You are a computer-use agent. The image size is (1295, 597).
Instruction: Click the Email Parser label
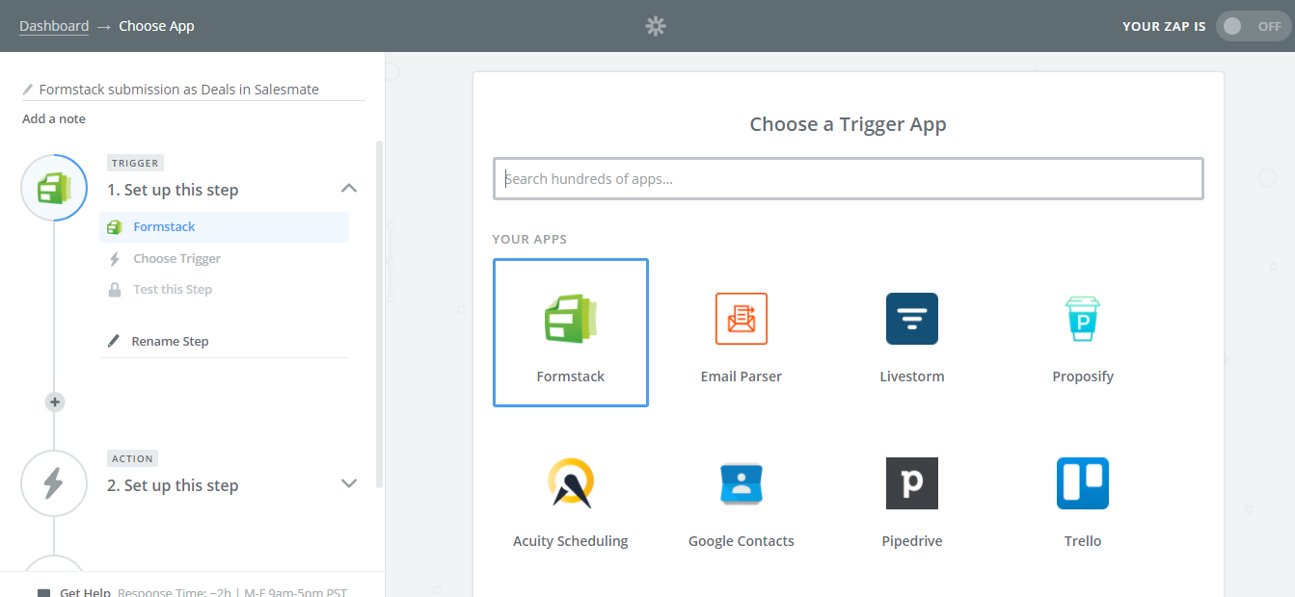(742, 376)
